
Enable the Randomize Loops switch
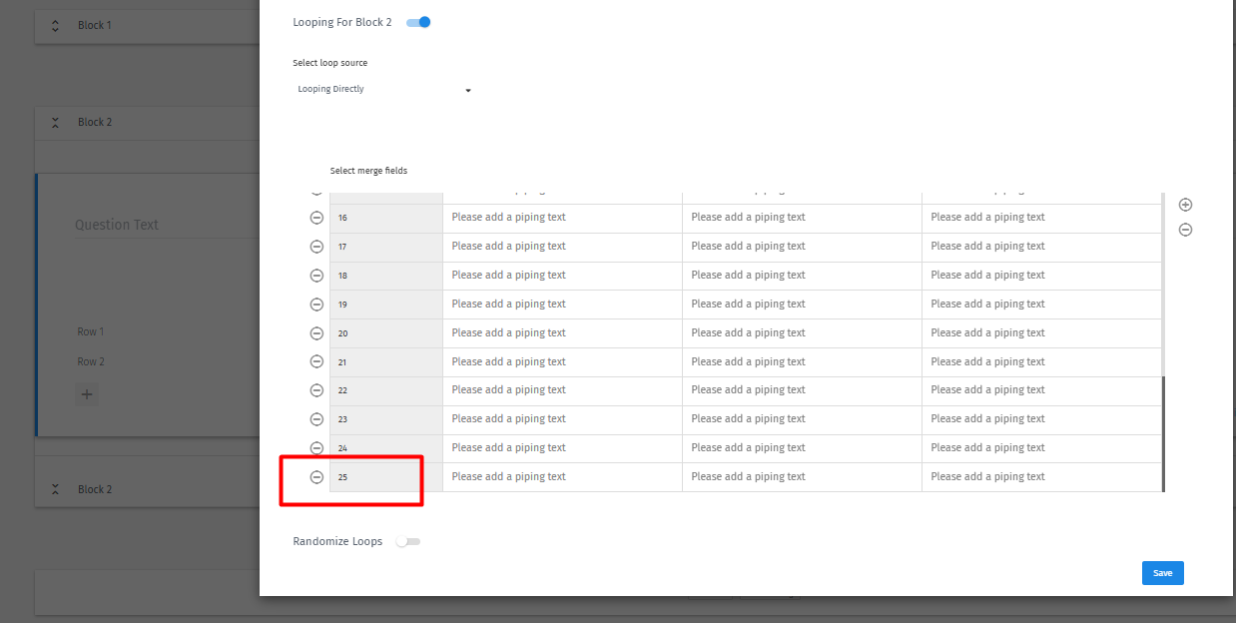[407, 541]
